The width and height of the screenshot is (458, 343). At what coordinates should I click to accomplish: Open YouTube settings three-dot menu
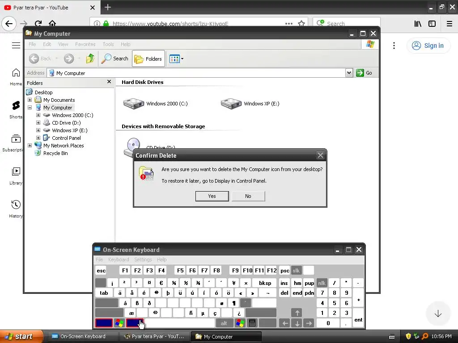(394, 46)
